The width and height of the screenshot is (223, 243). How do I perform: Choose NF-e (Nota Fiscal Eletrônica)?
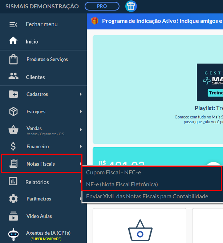pos(122,184)
